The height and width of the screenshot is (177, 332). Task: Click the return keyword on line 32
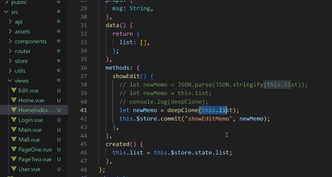[123, 34]
